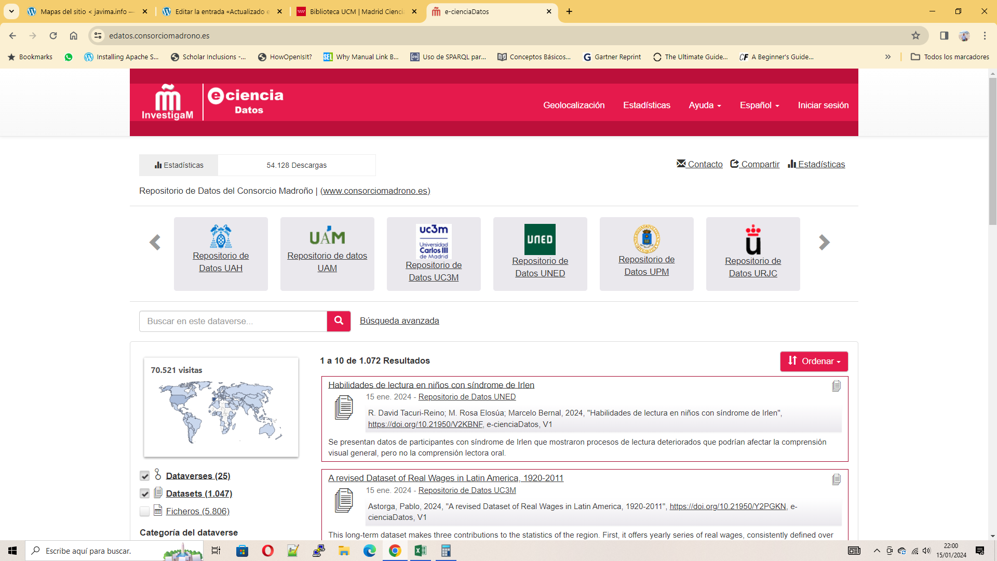The image size is (997, 561).
Task: Expand the Ayuda menu
Action: click(705, 105)
